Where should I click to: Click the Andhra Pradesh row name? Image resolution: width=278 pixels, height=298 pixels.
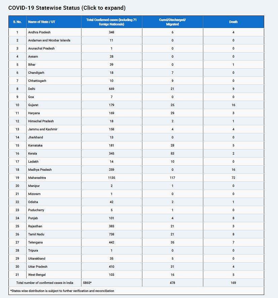pyautogui.click(x=39, y=32)
